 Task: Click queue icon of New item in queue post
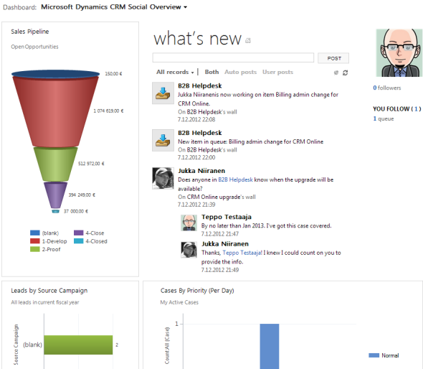click(x=163, y=140)
